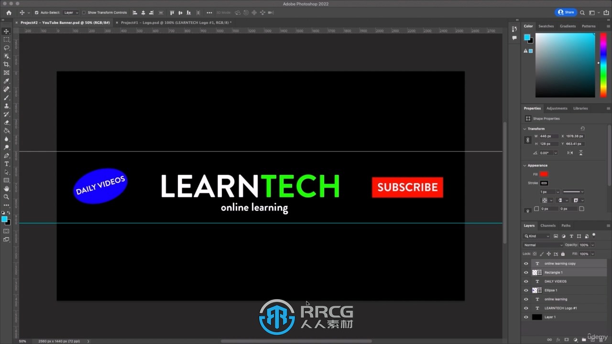This screenshot has height=344, width=612.
Task: Flip shape horizontally in Properties panel
Action: [x=570, y=153]
